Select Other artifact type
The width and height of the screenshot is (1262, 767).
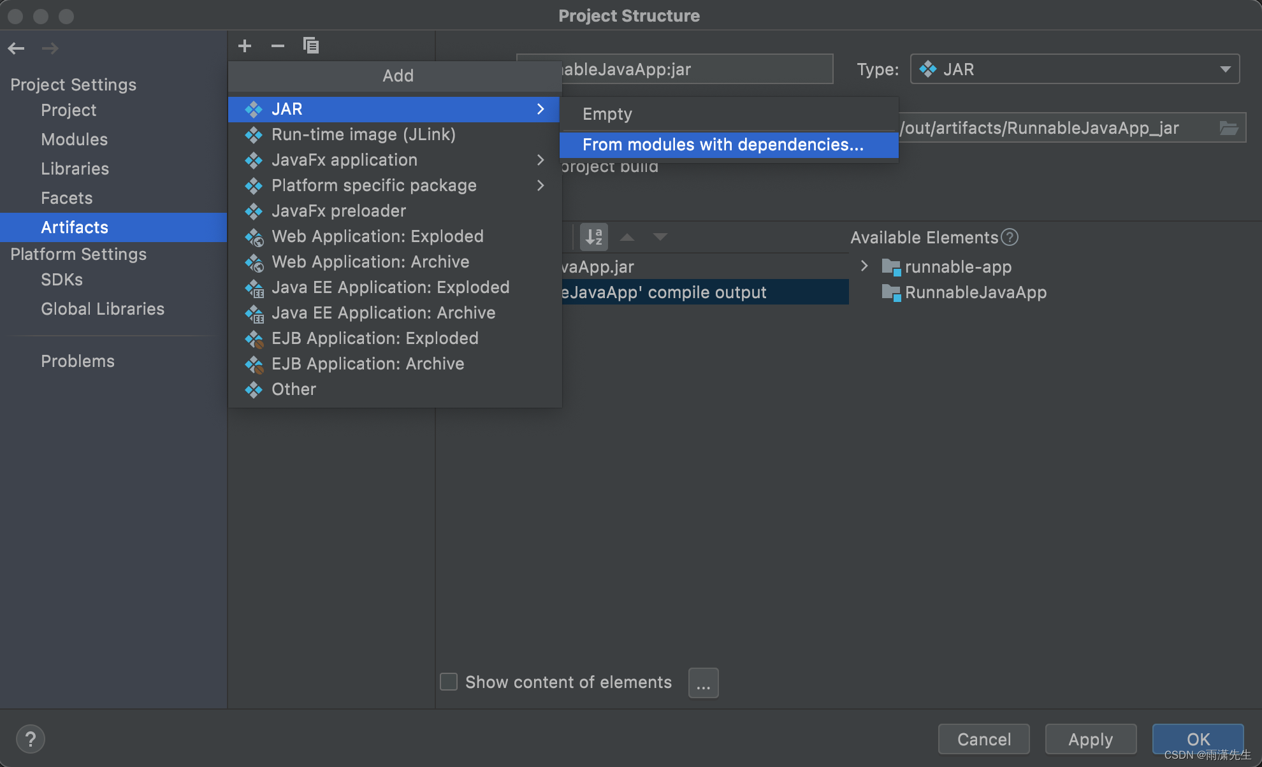tap(394, 389)
